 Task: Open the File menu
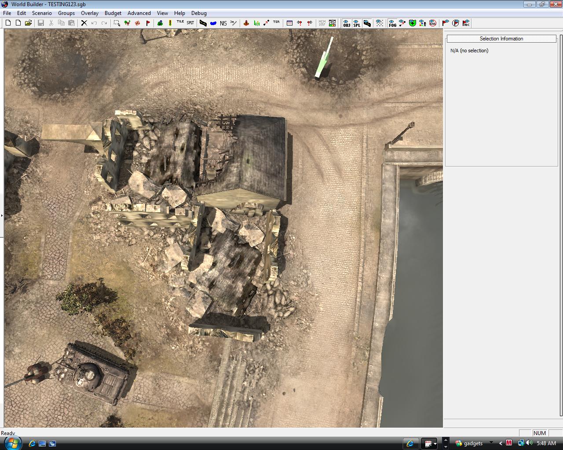(7, 13)
